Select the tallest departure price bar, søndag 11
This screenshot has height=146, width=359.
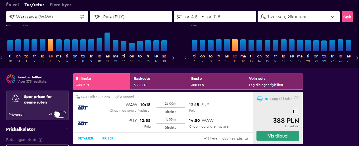[107, 42]
